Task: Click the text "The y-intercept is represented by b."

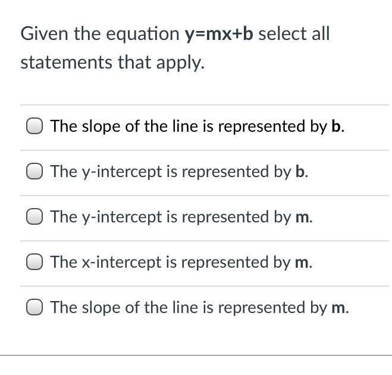Action: [178, 172]
